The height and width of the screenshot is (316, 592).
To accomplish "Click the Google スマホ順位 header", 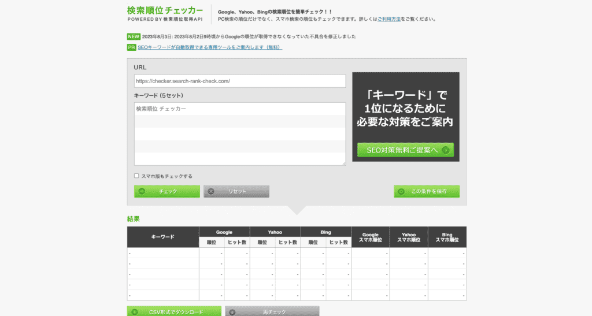I will click(x=371, y=237).
